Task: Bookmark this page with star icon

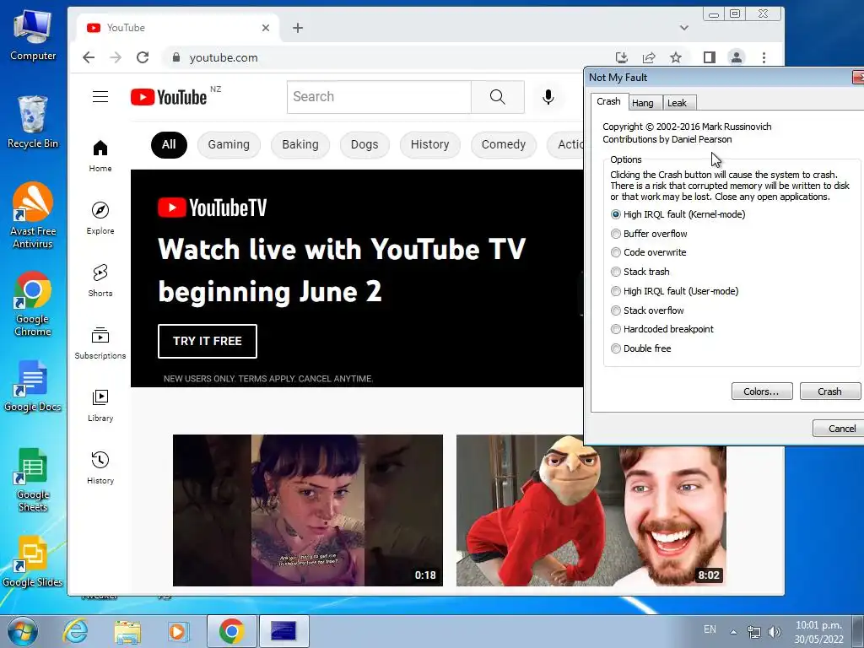Action: [676, 57]
